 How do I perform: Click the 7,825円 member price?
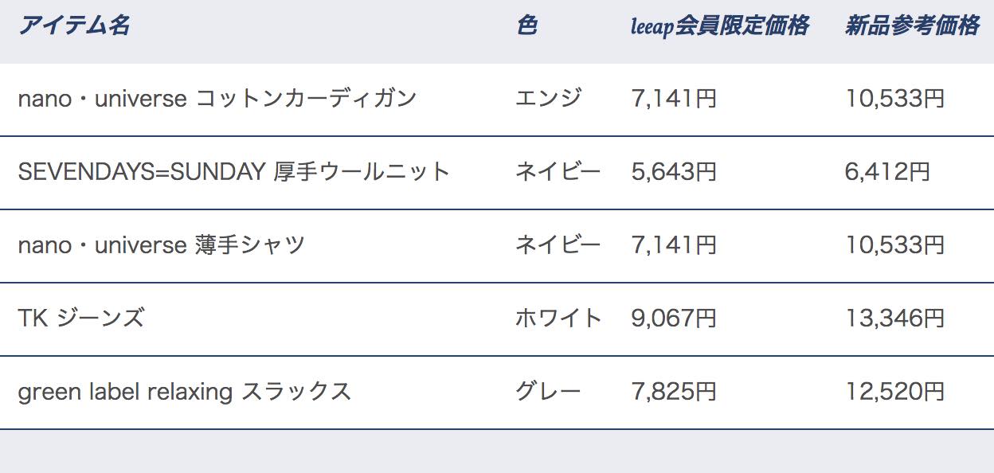tap(674, 391)
